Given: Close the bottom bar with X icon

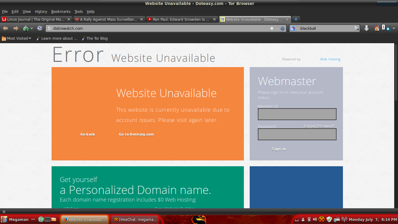Looking at the screenshot, I should click(x=4, y=211).
